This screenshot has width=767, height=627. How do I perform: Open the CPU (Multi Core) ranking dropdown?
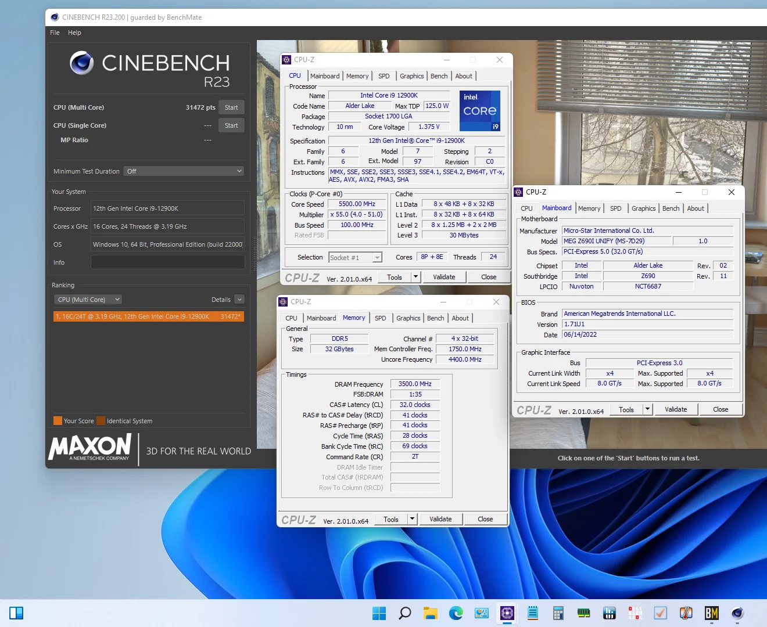(88, 300)
